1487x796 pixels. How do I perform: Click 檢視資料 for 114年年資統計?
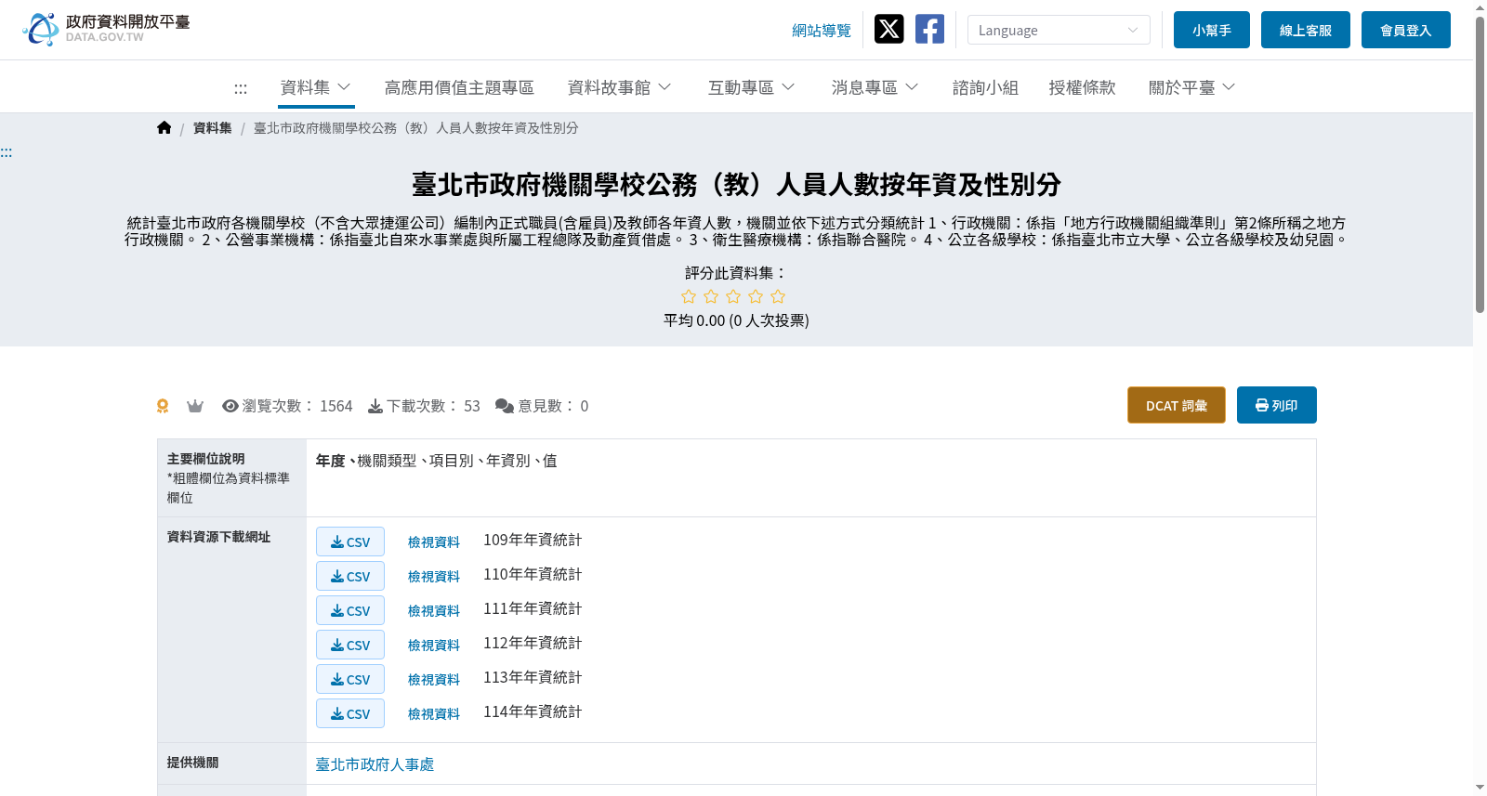[x=434, y=714]
